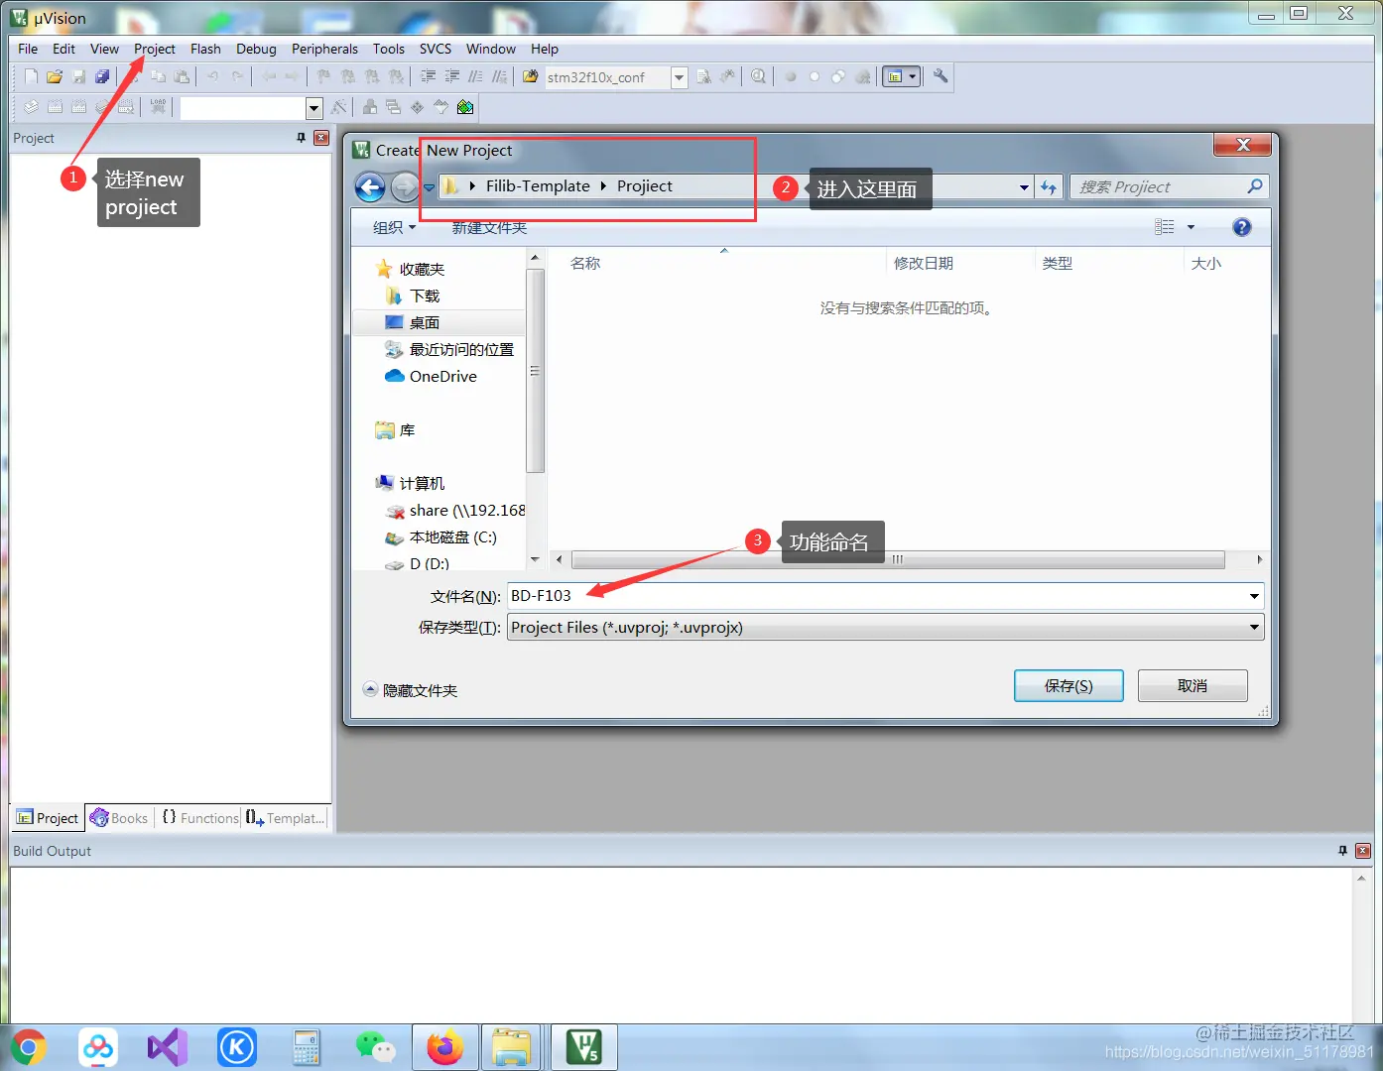Screen dimensions: 1383x1071
Task: Open Options for Target wand icon
Action: point(339,107)
